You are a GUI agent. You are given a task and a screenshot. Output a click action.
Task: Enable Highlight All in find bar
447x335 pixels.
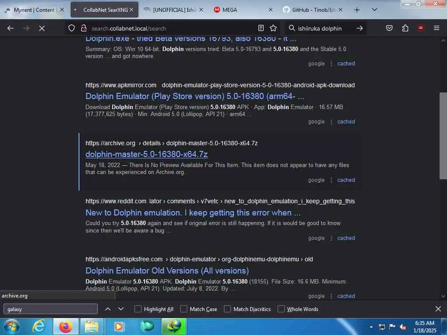[x=138, y=309]
